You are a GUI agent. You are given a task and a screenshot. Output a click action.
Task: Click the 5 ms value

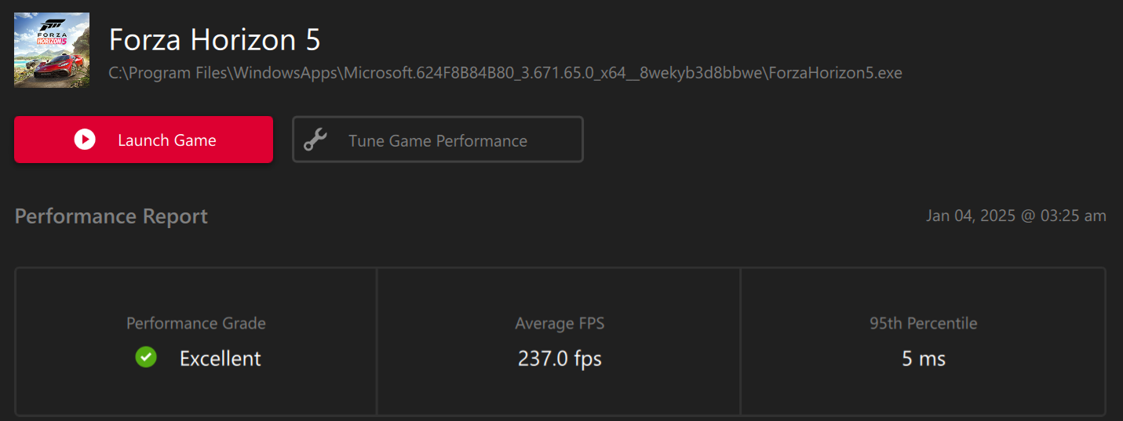click(x=924, y=359)
